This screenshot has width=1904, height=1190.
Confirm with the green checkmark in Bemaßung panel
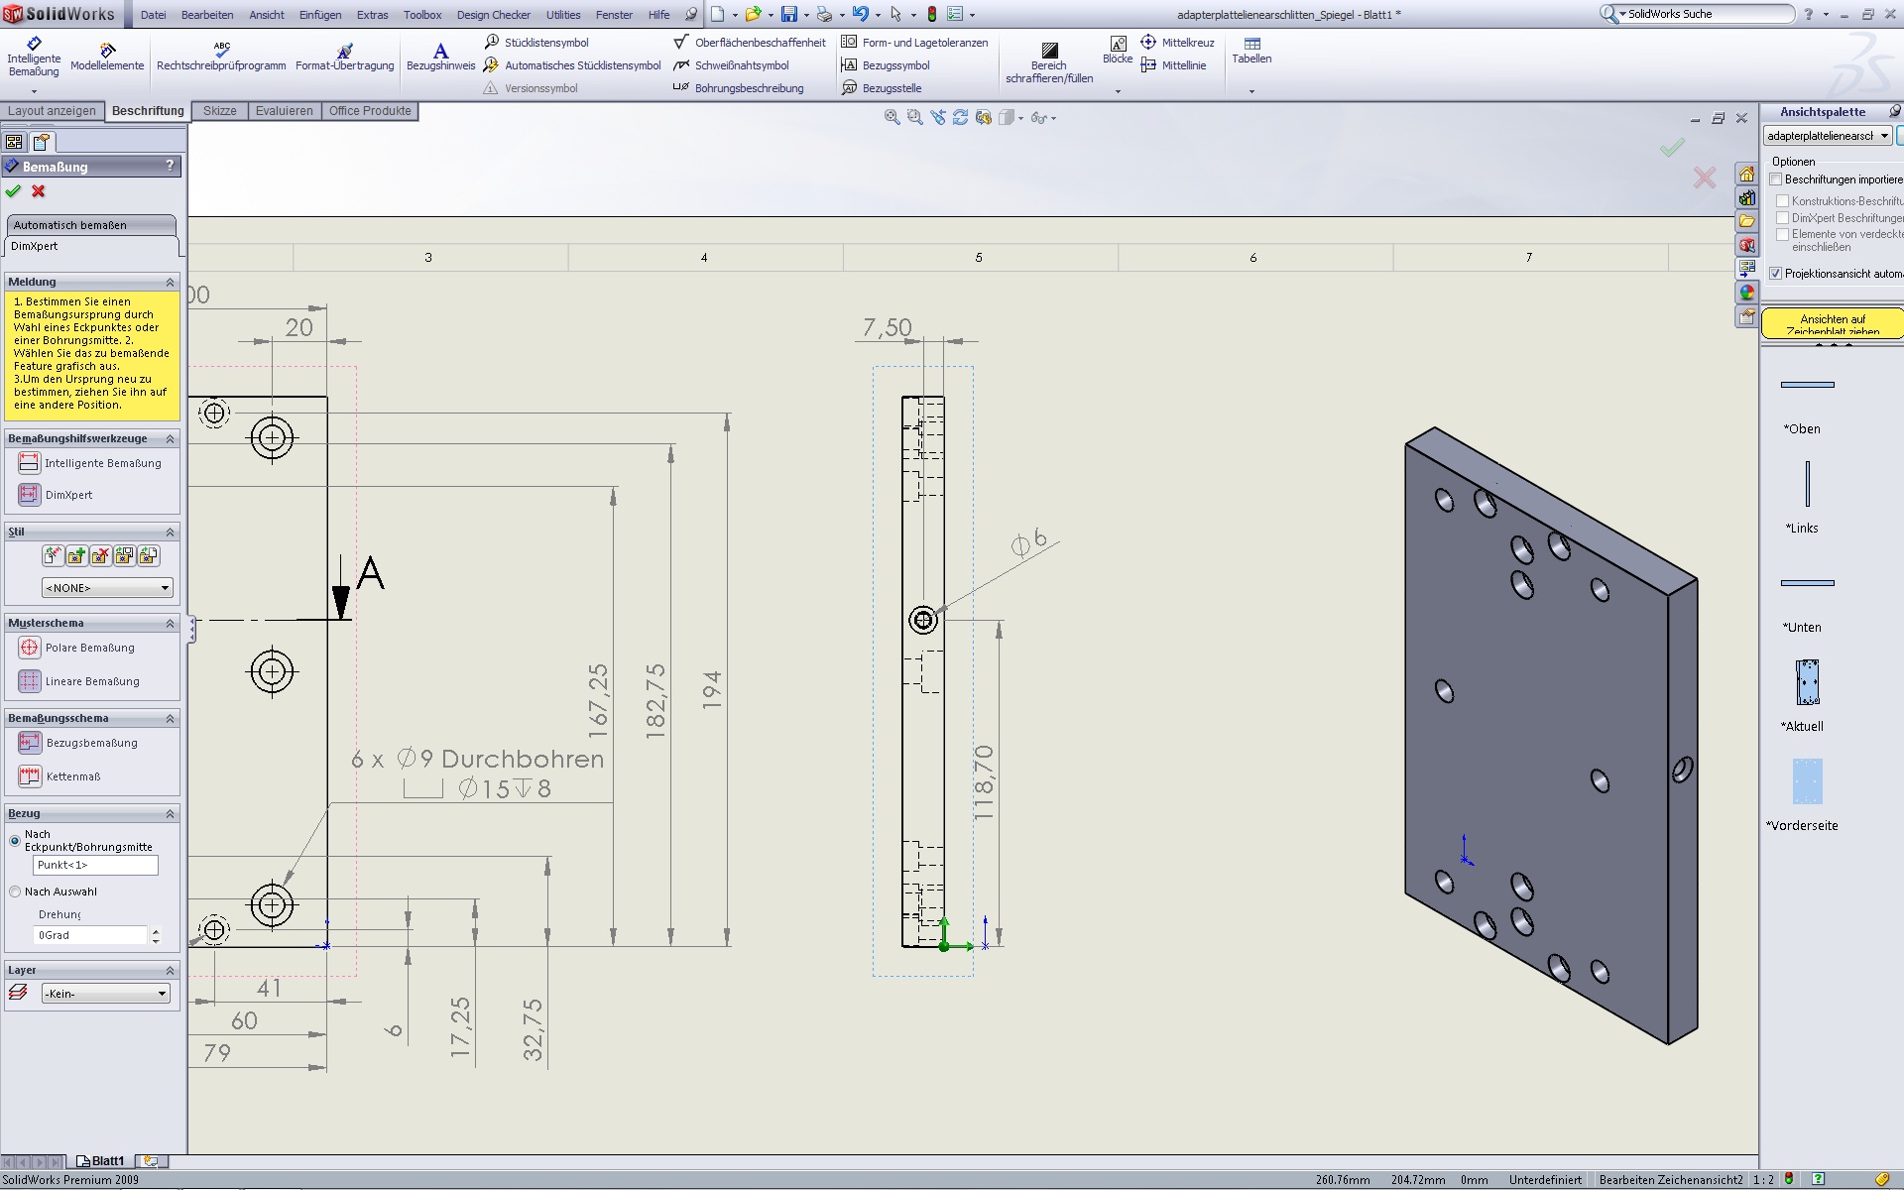[14, 191]
